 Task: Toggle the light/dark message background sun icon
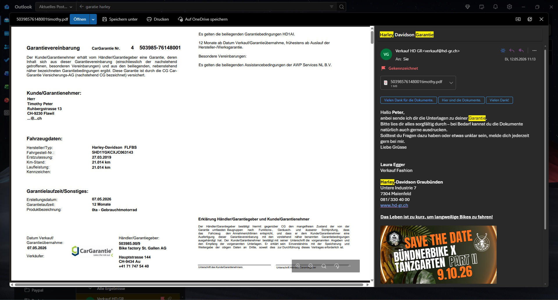point(503,51)
